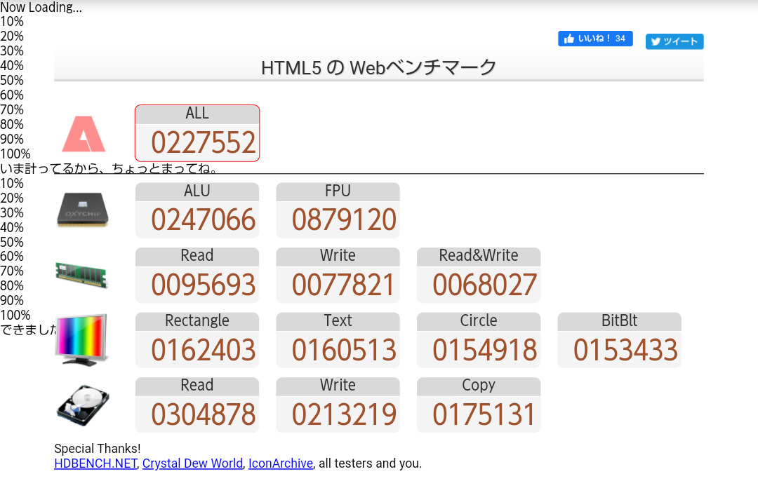Select the ALU score box
Image resolution: width=758 pixels, height=481 pixels.
point(197,210)
